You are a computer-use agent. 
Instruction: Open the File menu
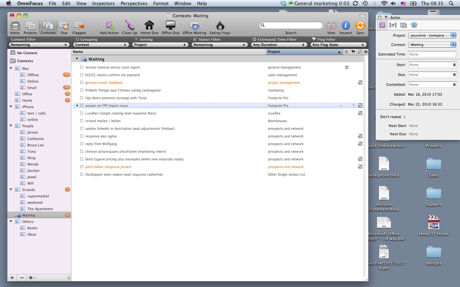(52, 4)
